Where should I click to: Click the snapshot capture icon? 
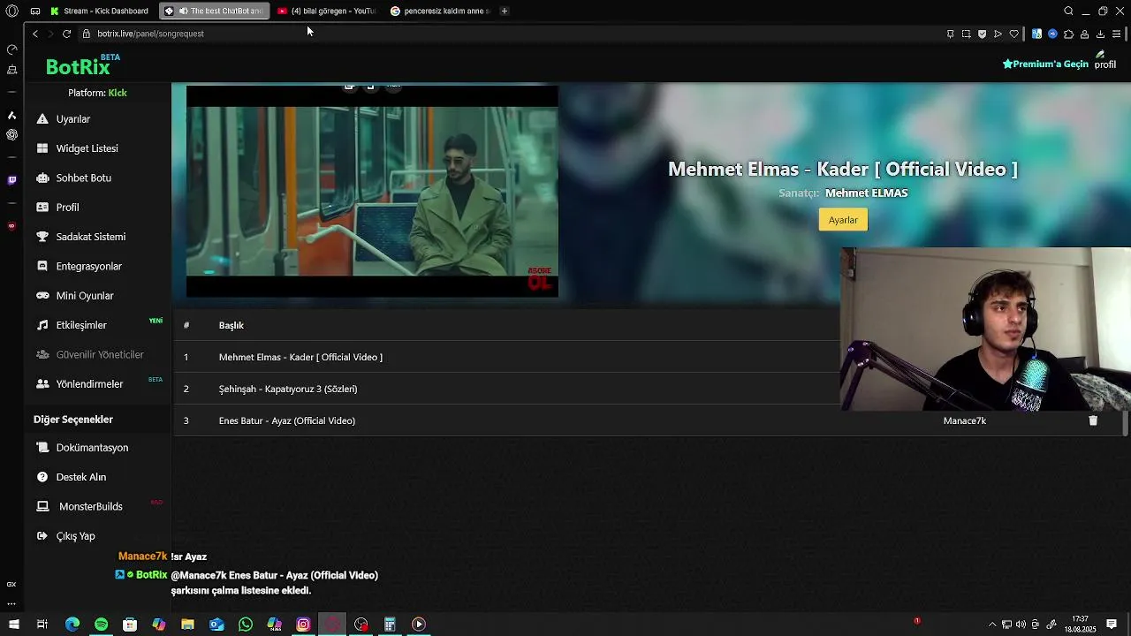967,34
